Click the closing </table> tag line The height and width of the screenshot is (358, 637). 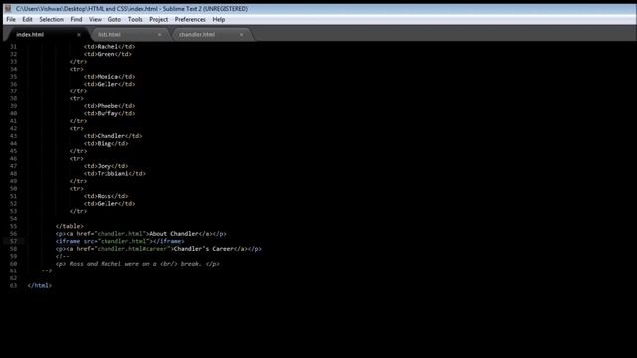tap(70, 226)
